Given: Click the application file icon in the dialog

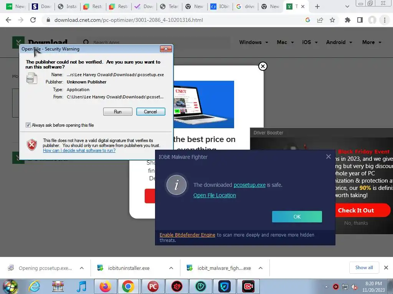Looking at the screenshot, I should coord(32,78).
